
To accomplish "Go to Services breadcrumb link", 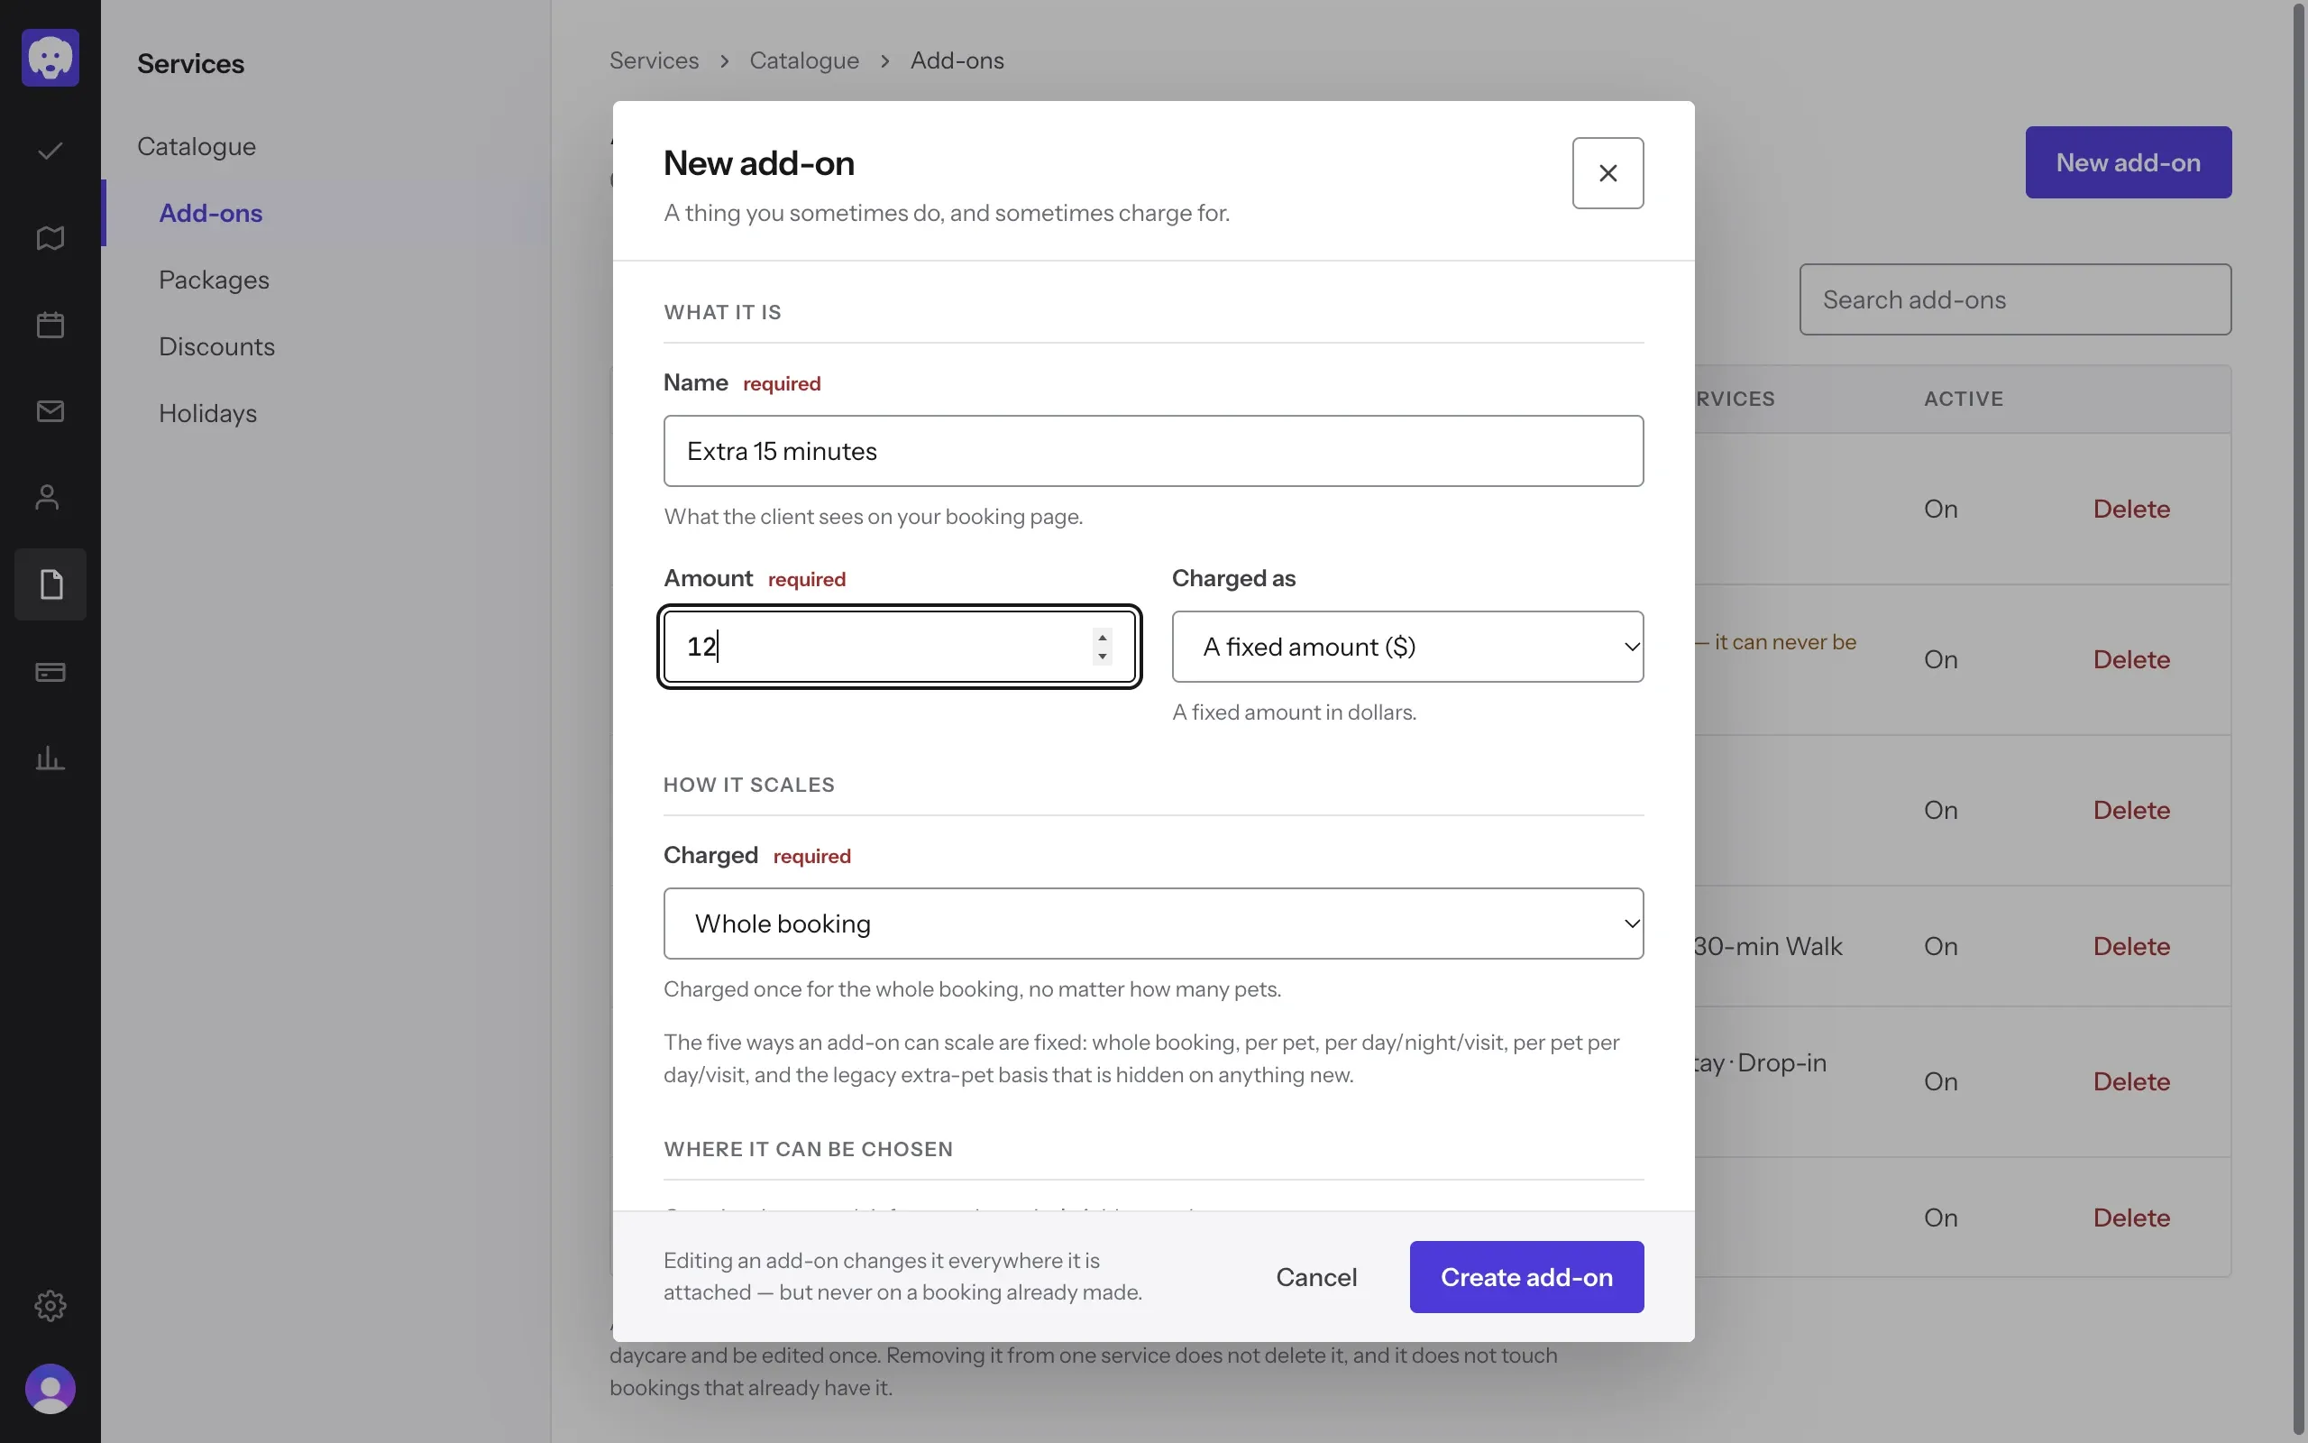I will [655, 60].
